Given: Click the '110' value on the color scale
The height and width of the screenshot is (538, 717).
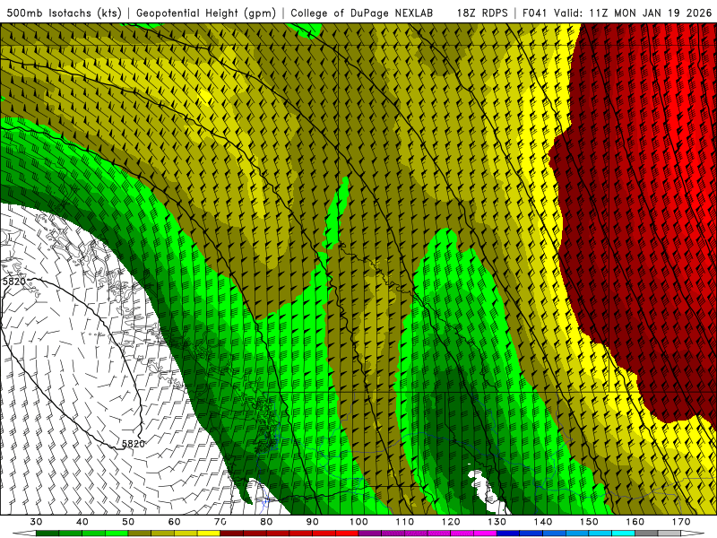Looking at the screenshot, I should (405, 522).
